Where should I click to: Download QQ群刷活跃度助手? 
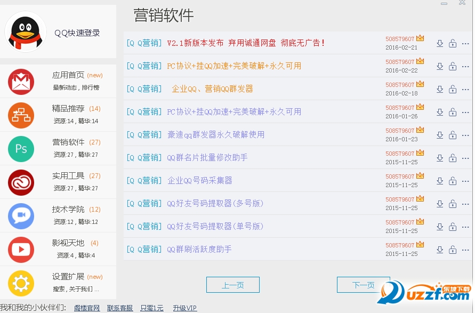point(440,250)
